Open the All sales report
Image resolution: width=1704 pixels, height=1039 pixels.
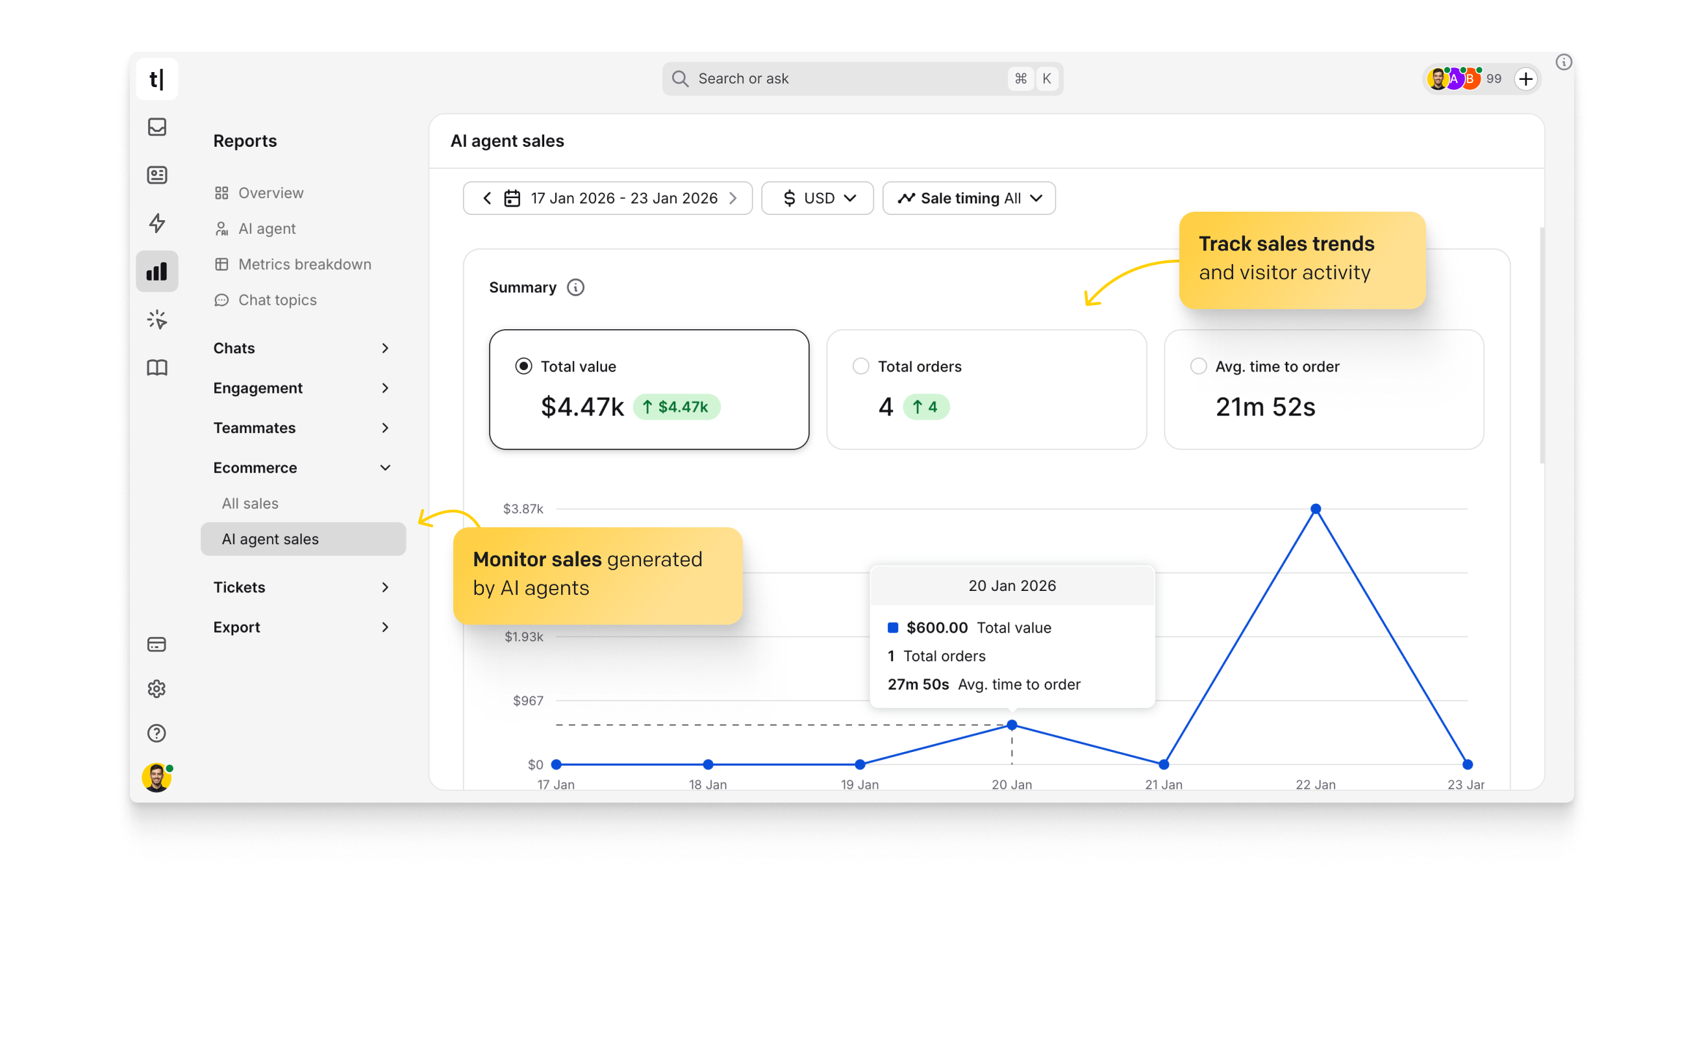pos(251,503)
